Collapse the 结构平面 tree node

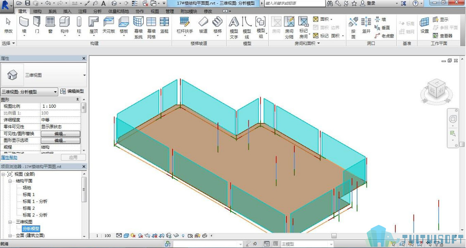(10, 181)
